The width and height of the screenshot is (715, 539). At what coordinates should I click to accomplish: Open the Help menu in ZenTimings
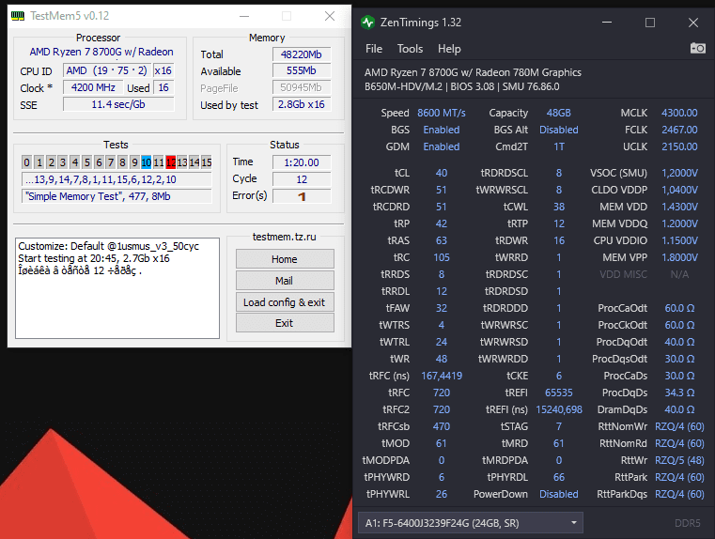tap(449, 49)
